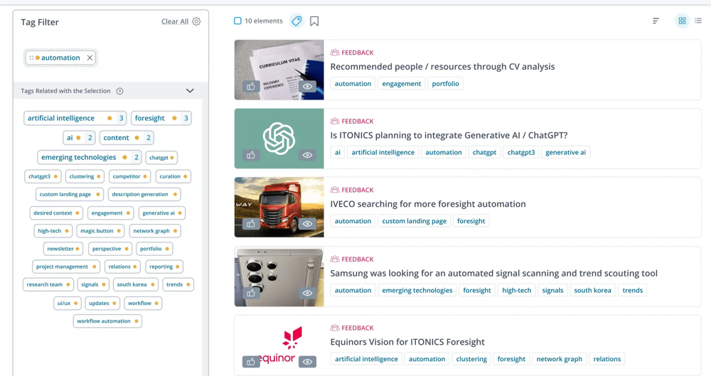Click the help icon beside Tags Related
711x376 pixels.
[119, 91]
